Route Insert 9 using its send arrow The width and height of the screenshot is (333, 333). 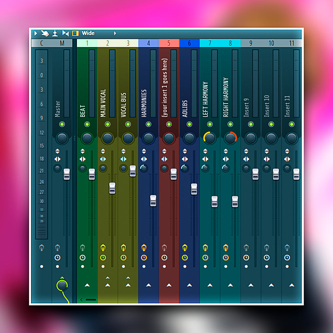click(x=251, y=285)
